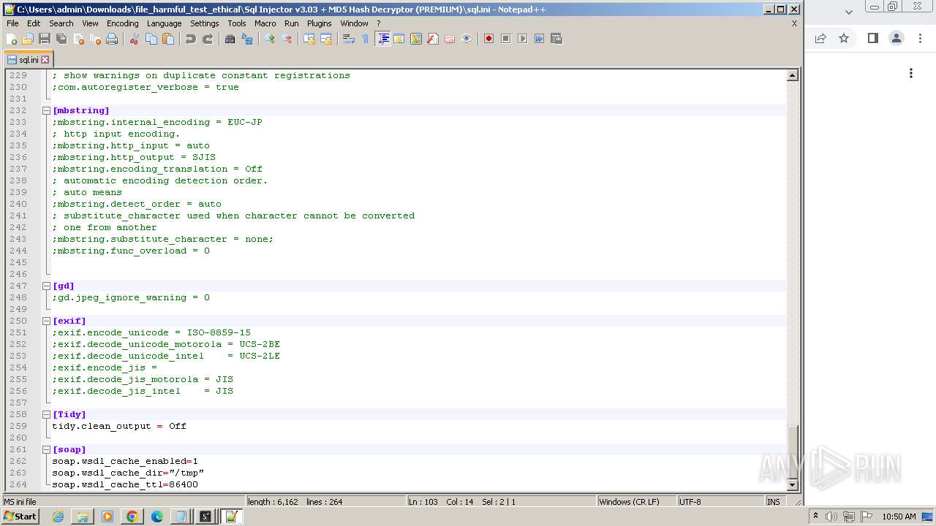Click the Close All toolbar icon
This screenshot has width=936, height=526.
click(95, 39)
